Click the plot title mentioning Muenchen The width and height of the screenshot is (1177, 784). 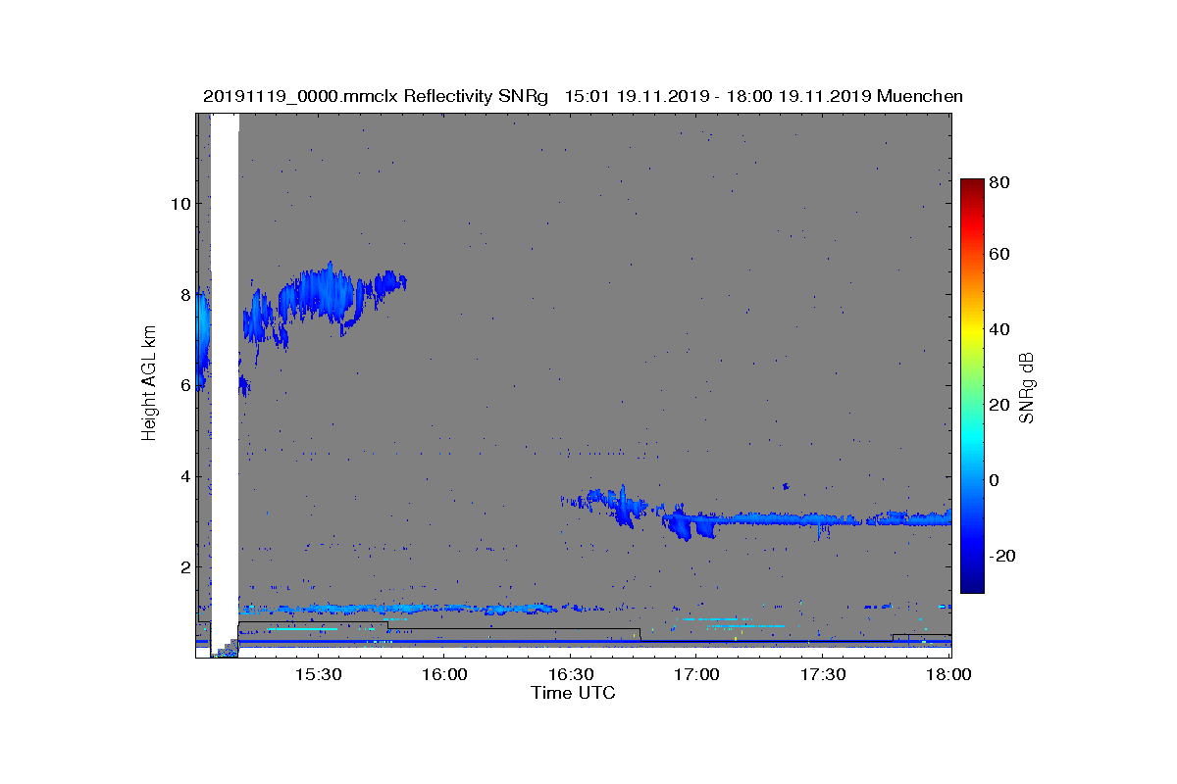583,96
